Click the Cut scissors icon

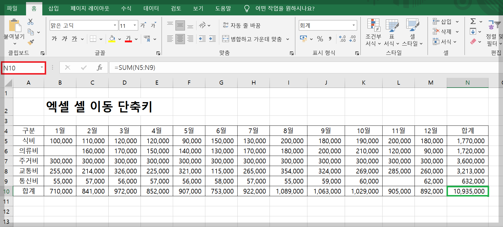click(30, 22)
